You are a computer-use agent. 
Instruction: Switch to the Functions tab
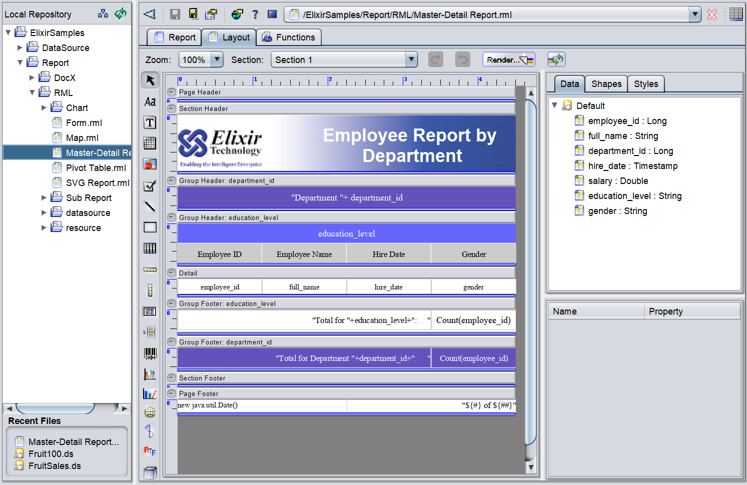tap(289, 37)
